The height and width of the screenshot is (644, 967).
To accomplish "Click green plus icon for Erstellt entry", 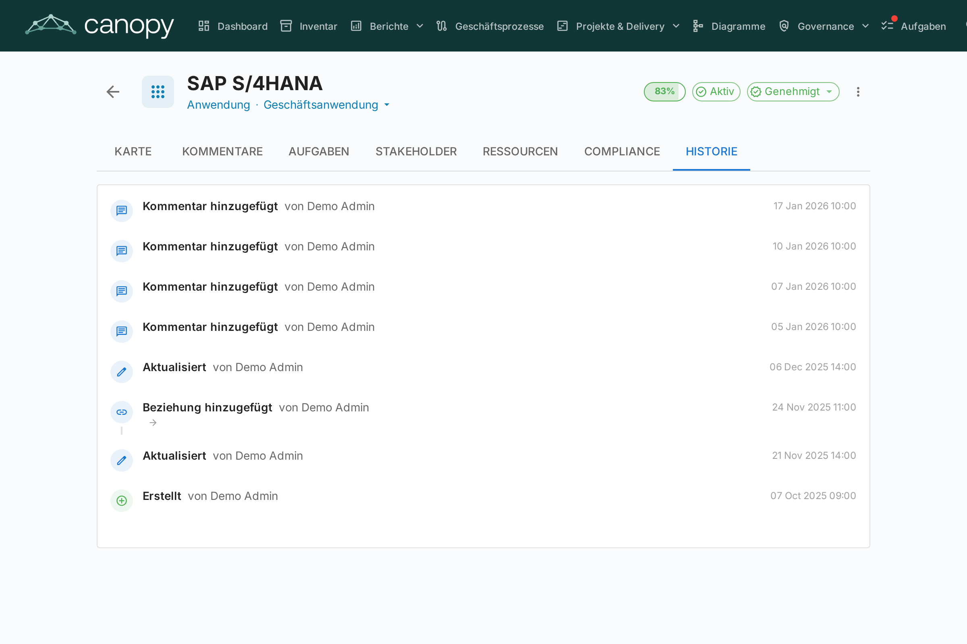I will pyautogui.click(x=122, y=501).
